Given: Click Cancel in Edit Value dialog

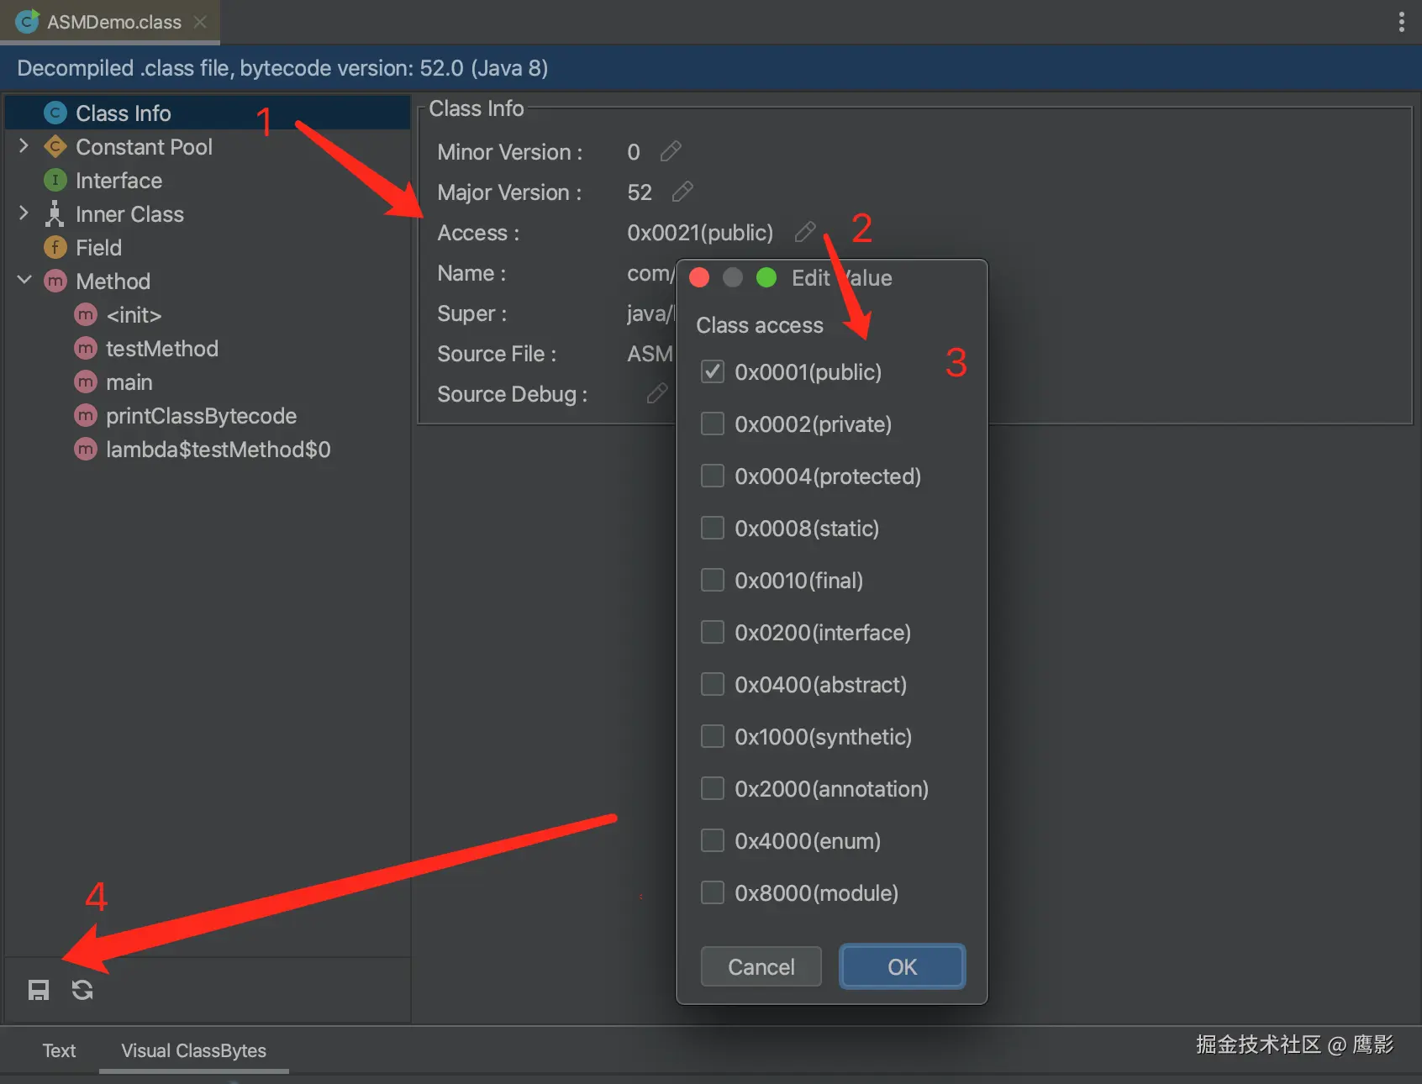Looking at the screenshot, I should pyautogui.click(x=761, y=966).
